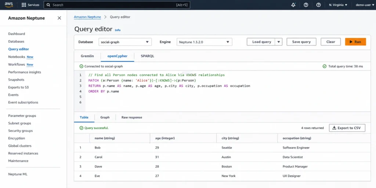Open Reserved instances
Image resolution: width=376 pixels, height=188 pixels.
(x=23, y=153)
